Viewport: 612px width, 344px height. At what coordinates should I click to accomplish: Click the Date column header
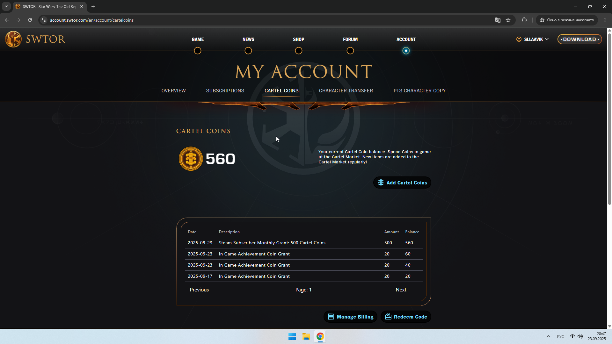[x=192, y=232]
